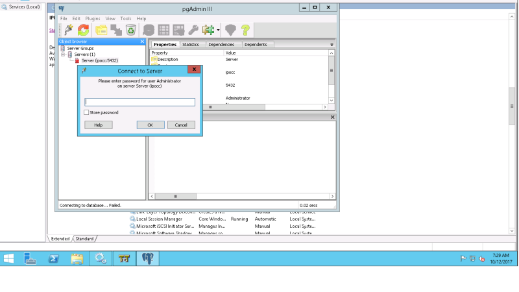Open the guru hint bubble icon
This screenshot has width=519, height=292.
pyautogui.click(x=230, y=30)
